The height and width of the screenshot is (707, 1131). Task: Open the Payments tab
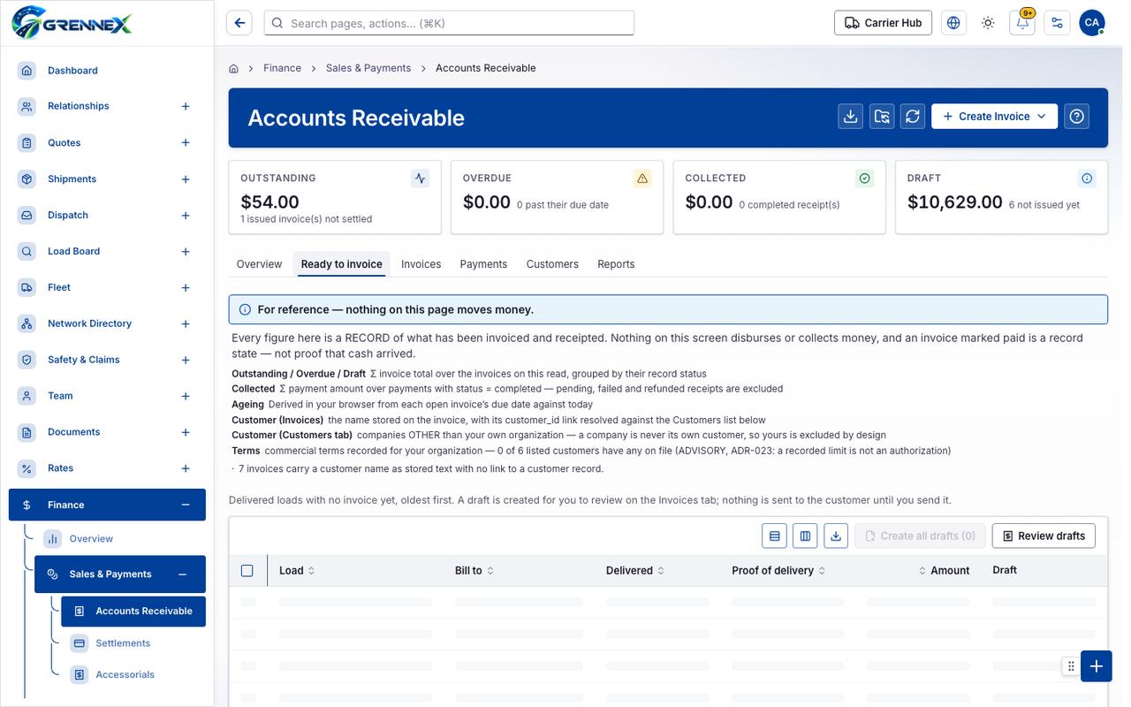coord(483,264)
